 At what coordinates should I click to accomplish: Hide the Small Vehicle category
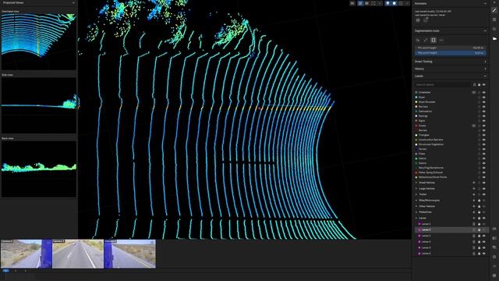pyautogui.click(x=483, y=183)
